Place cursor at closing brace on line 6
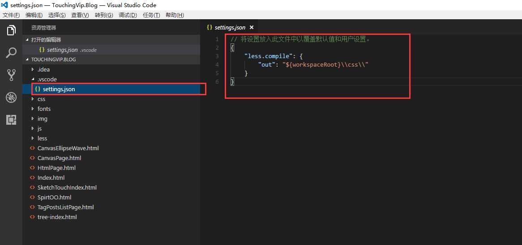The height and width of the screenshot is (245, 522). (232, 81)
